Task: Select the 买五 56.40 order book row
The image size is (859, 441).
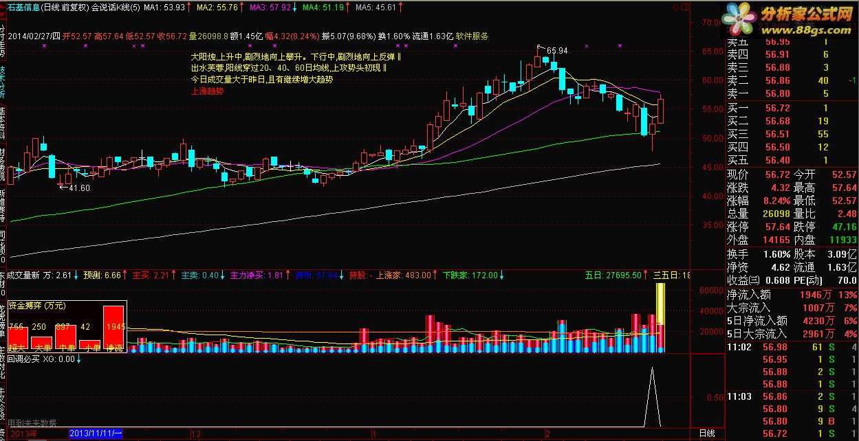Action: [792, 160]
